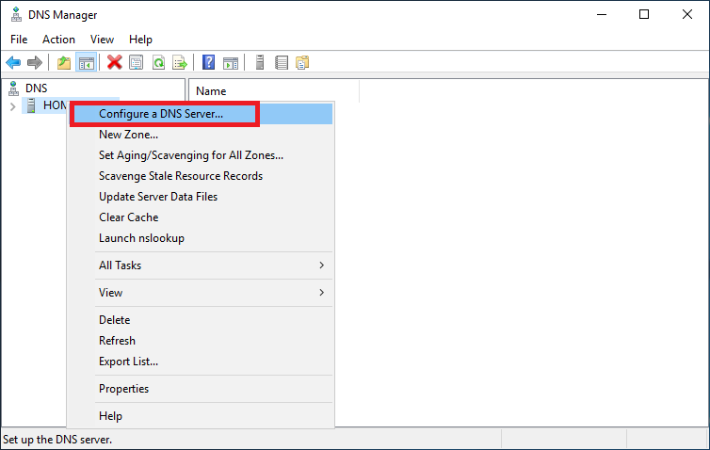Expand the HOM server tree node chevron

pyautogui.click(x=12, y=106)
